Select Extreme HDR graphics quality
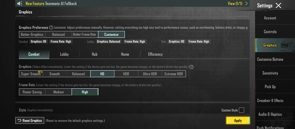 (x=174, y=74)
